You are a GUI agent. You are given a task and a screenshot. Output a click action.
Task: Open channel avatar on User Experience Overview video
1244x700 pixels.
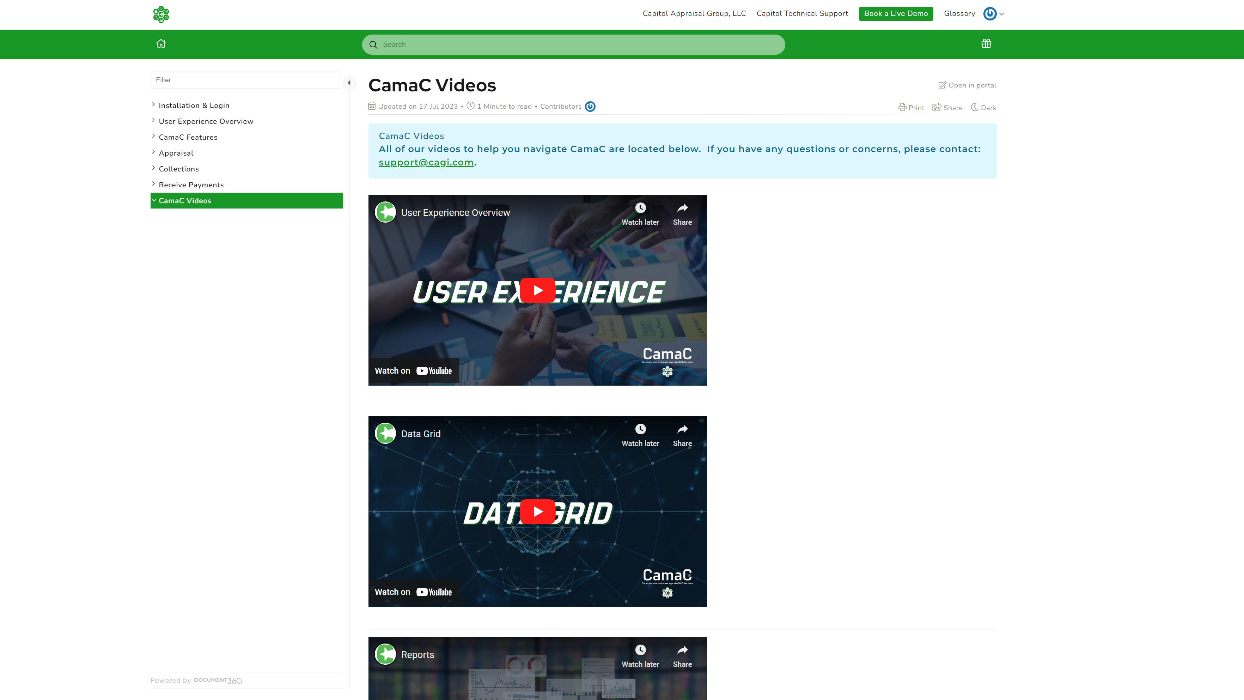click(x=385, y=212)
